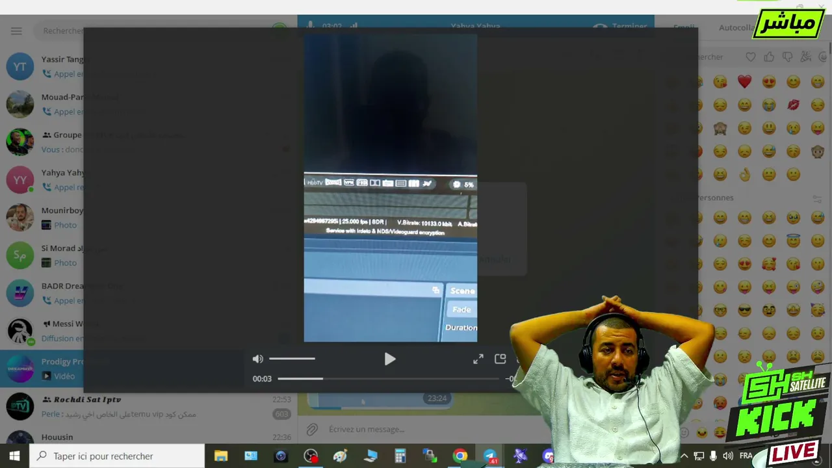
Task: Play the video in the media viewer
Action: point(389,359)
